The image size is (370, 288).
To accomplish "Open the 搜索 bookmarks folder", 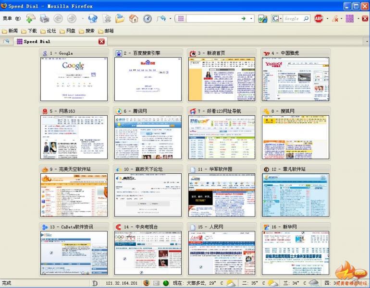I will [x=86, y=31].
